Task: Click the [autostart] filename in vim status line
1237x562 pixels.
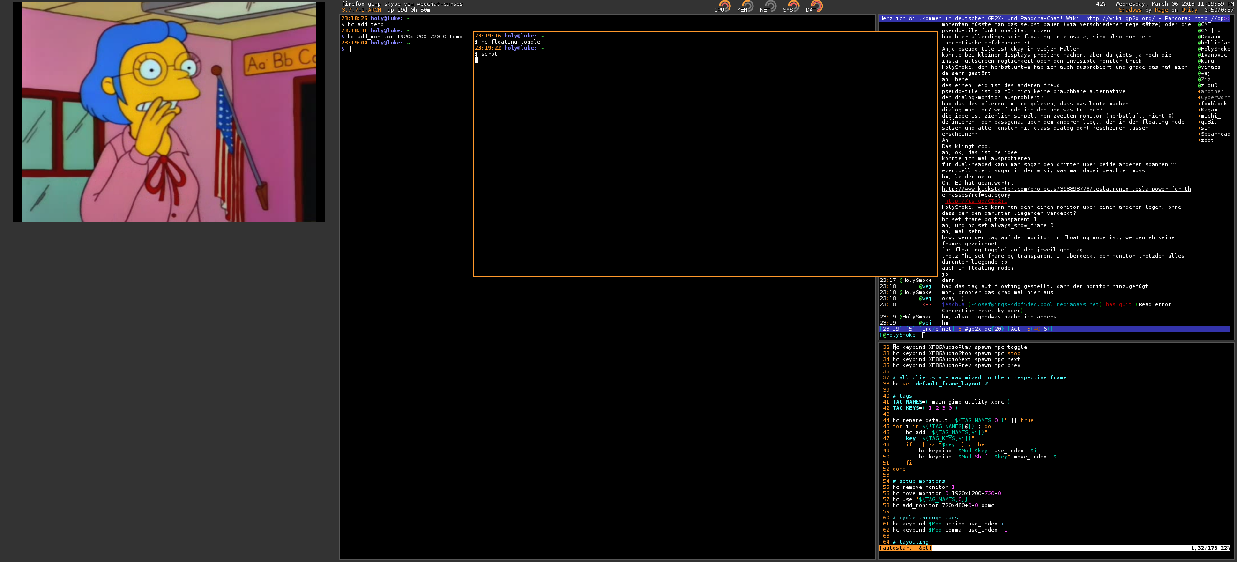Action: 897,547
